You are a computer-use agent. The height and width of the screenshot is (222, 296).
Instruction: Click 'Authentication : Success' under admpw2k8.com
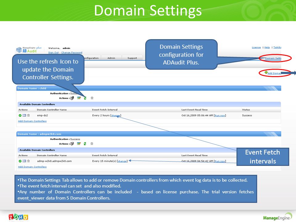[x=65, y=139]
